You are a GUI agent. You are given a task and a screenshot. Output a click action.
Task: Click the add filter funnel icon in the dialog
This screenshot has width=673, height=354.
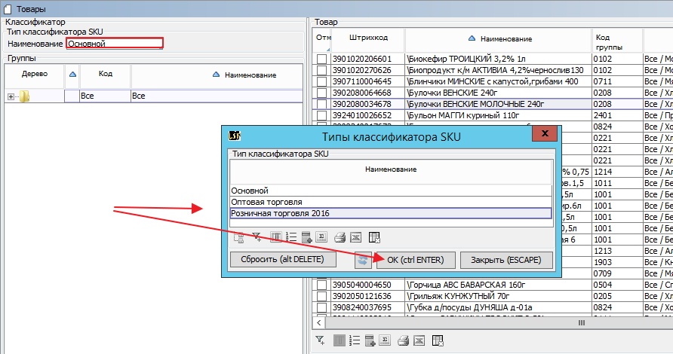(x=257, y=237)
